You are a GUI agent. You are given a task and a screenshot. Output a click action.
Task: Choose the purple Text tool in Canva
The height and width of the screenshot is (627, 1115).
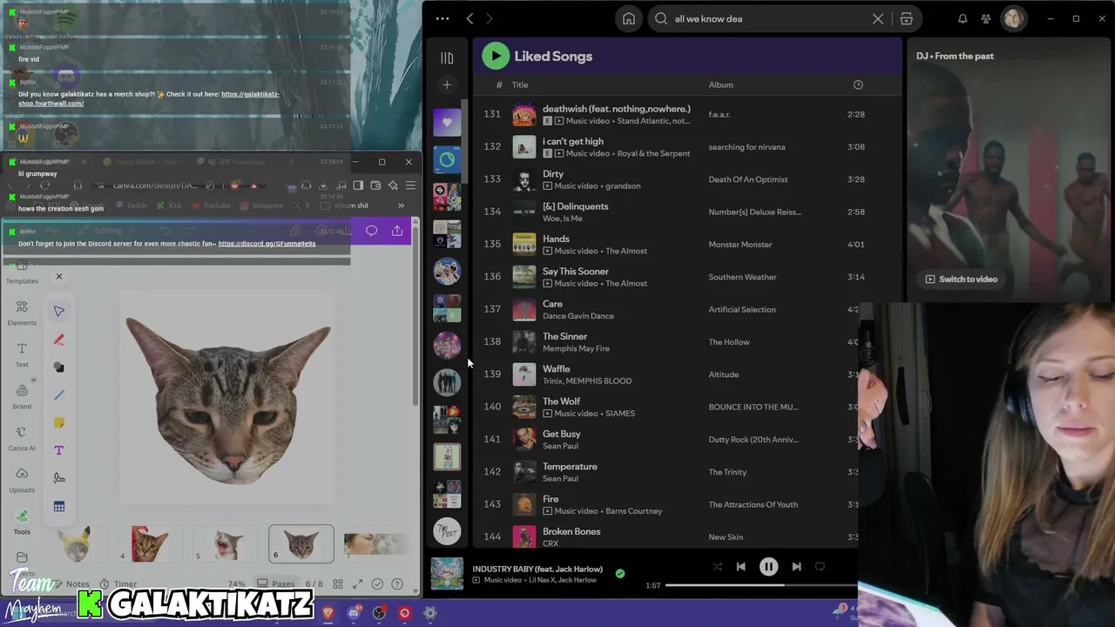click(59, 450)
